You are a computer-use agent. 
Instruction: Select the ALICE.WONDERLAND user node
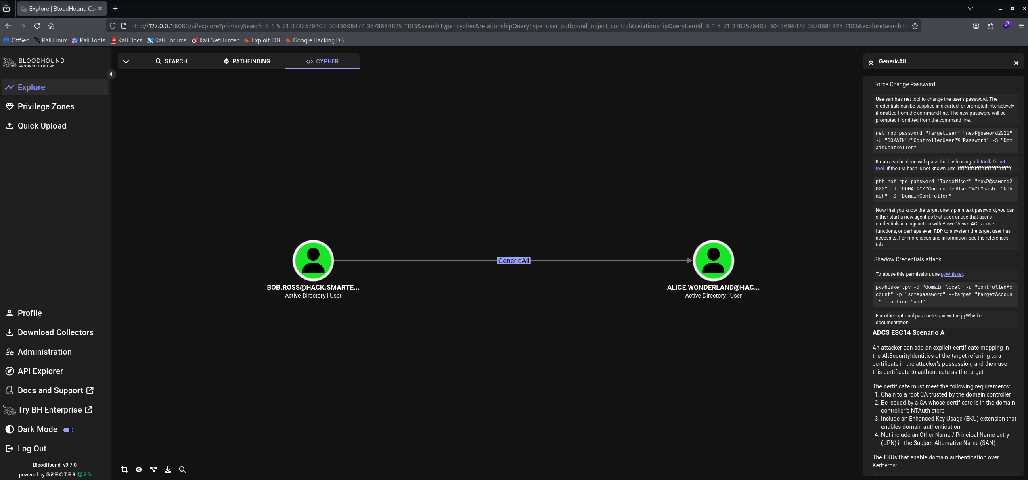713,261
